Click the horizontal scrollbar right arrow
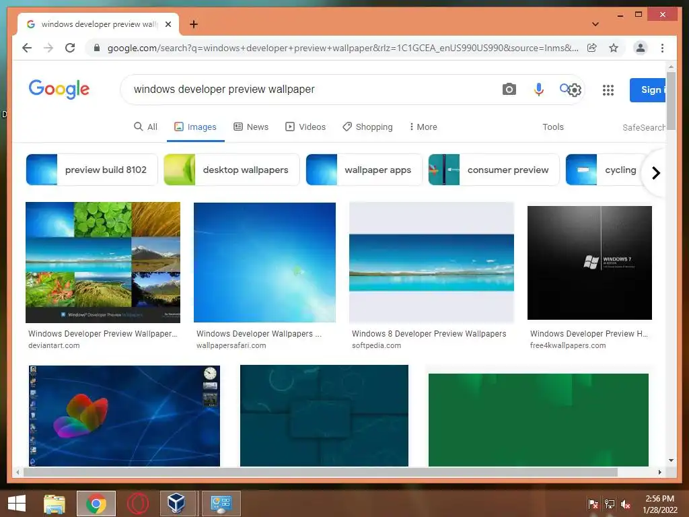689x517 pixels. pyautogui.click(x=659, y=472)
